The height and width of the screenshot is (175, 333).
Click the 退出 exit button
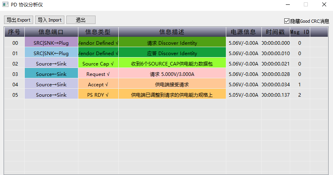(x=81, y=20)
